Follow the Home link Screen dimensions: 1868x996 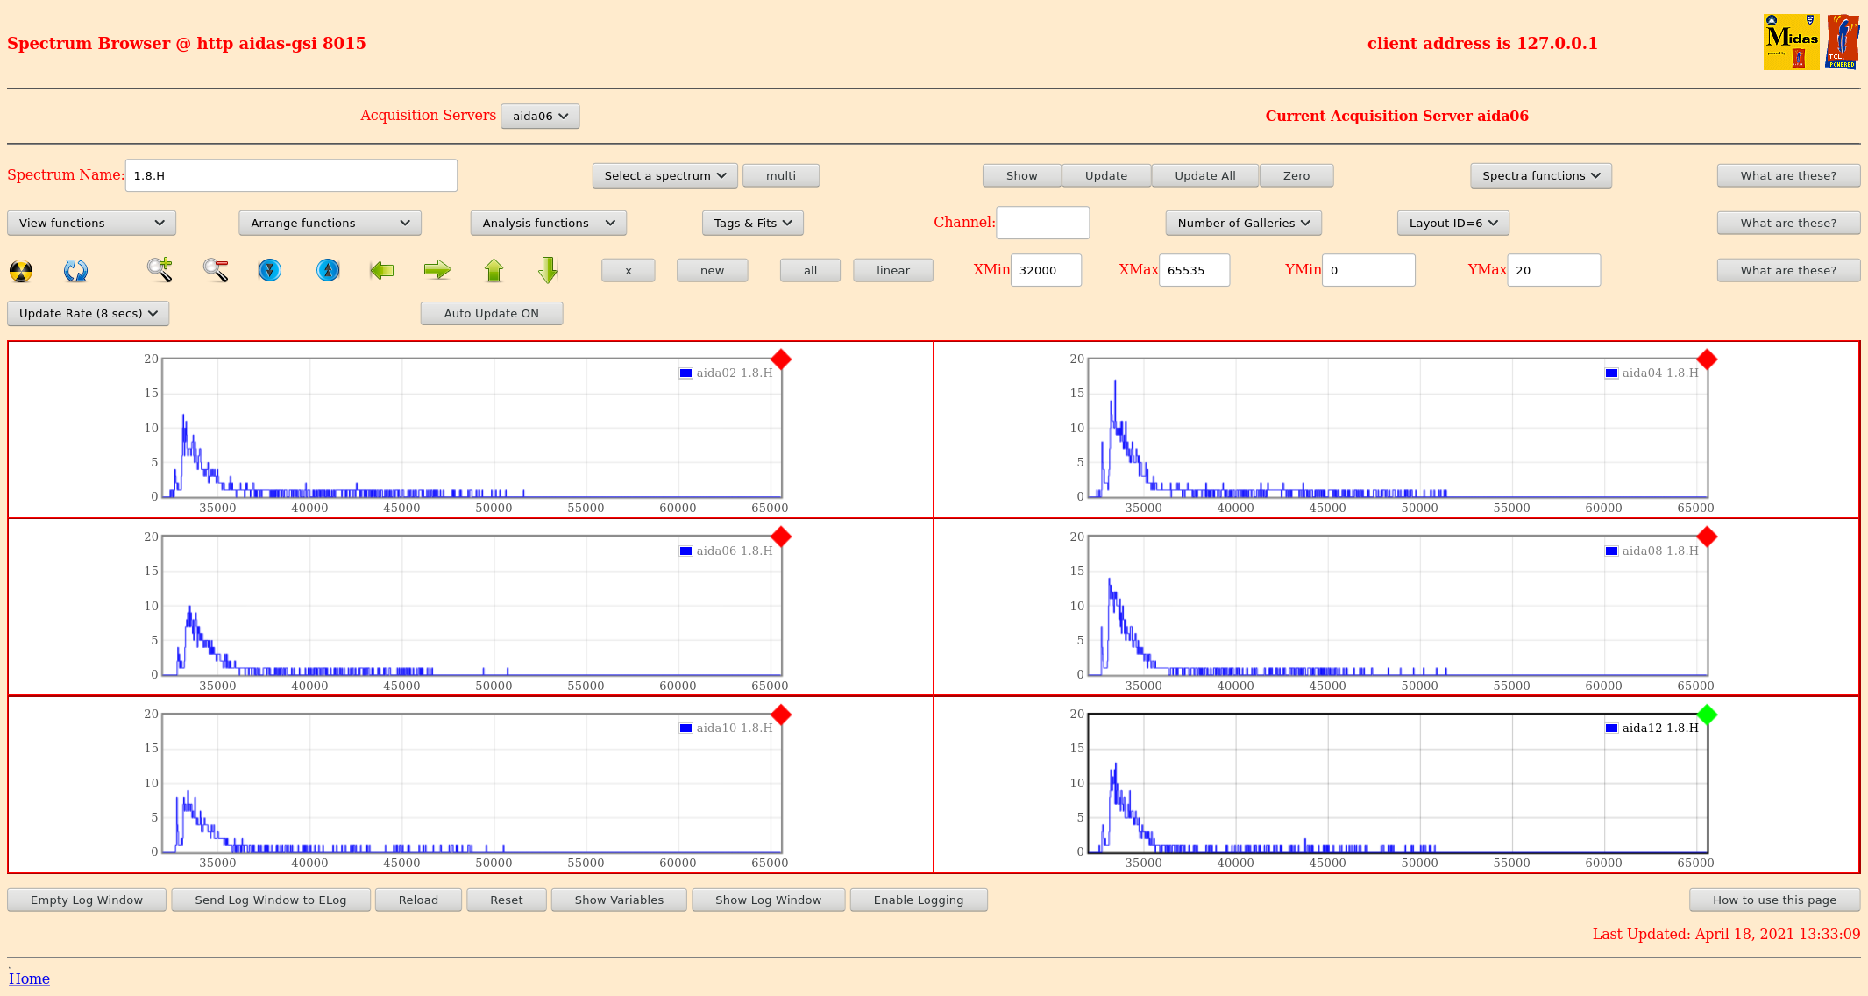[x=29, y=978]
